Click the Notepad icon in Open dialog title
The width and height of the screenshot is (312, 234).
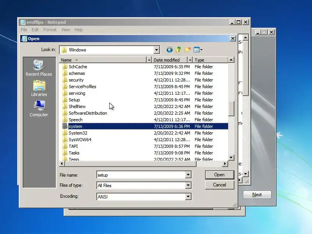(24, 39)
